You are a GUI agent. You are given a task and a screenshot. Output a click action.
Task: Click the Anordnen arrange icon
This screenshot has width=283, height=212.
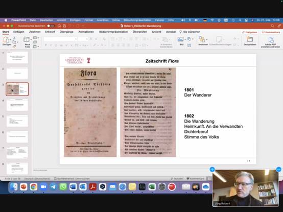[202, 39]
